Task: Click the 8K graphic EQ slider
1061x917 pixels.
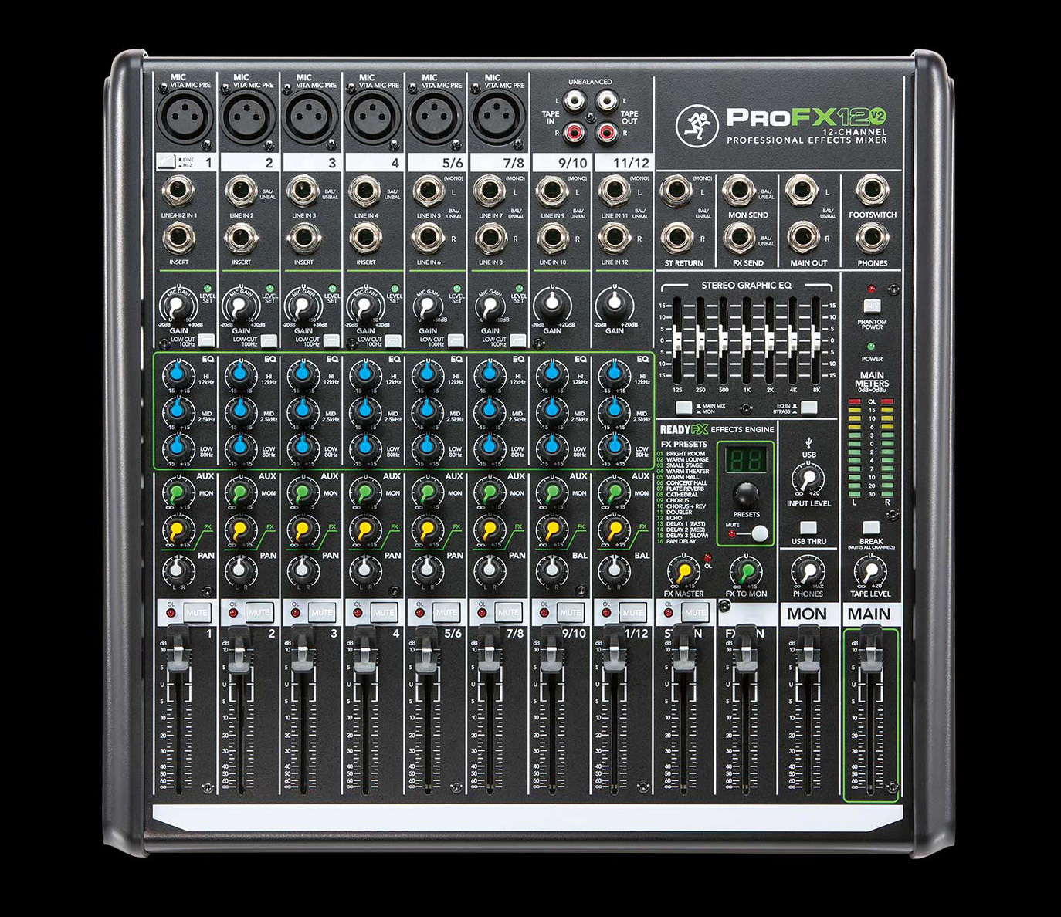Action: coord(815,340)
